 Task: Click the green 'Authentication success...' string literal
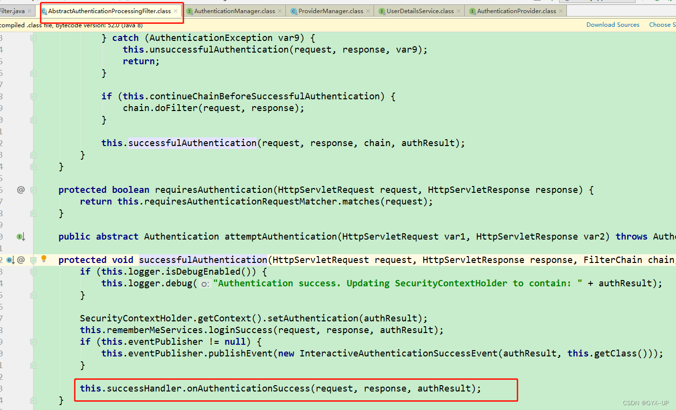(397, 283)
